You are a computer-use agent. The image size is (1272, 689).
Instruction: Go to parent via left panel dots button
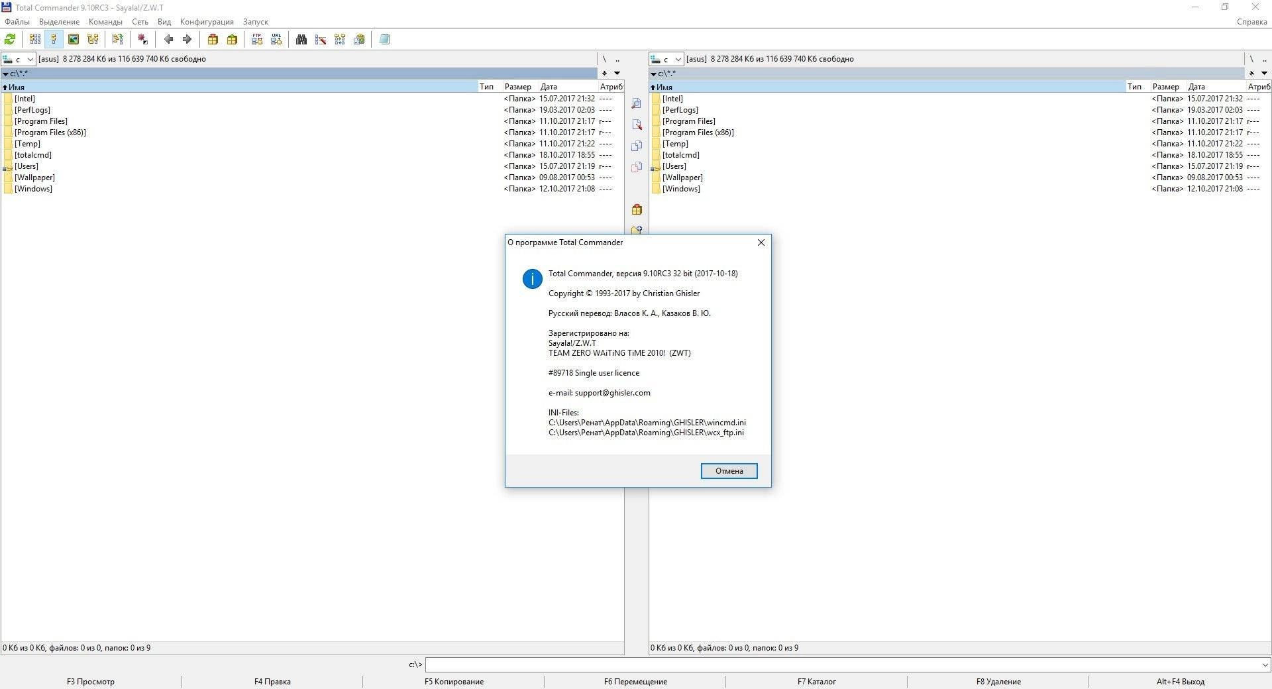[617, 59]
